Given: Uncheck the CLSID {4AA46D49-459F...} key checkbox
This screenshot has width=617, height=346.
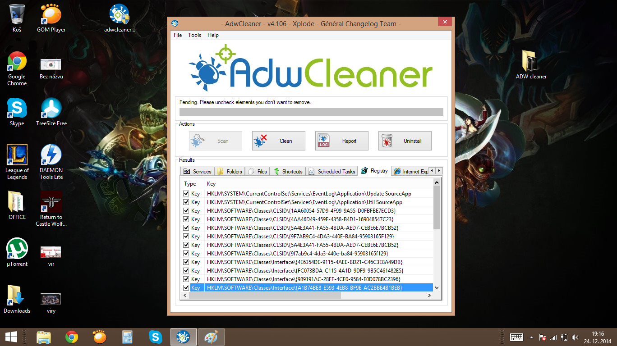Looking at the screenshot, I should point(186,219).
